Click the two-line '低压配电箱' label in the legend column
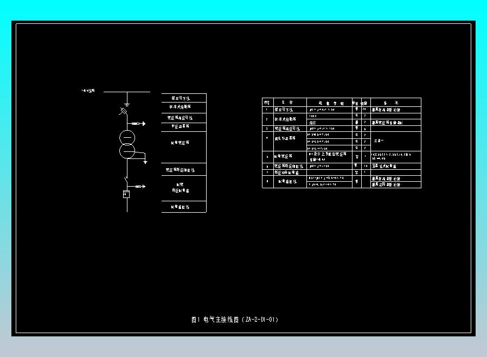This screenshot has height=357, width=487. click(181, 188)
